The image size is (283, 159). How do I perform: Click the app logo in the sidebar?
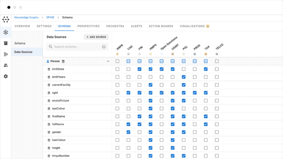click(6, 20)
